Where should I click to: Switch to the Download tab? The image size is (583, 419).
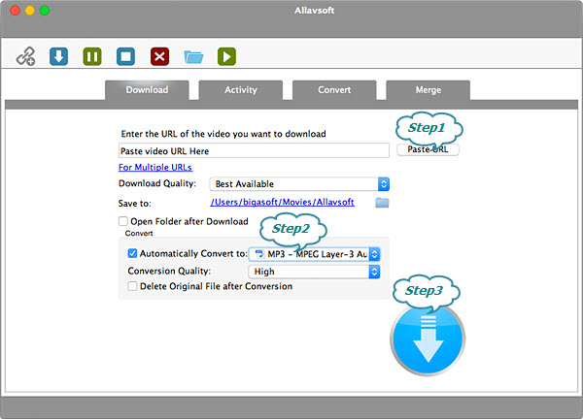[x=147, y=90]
